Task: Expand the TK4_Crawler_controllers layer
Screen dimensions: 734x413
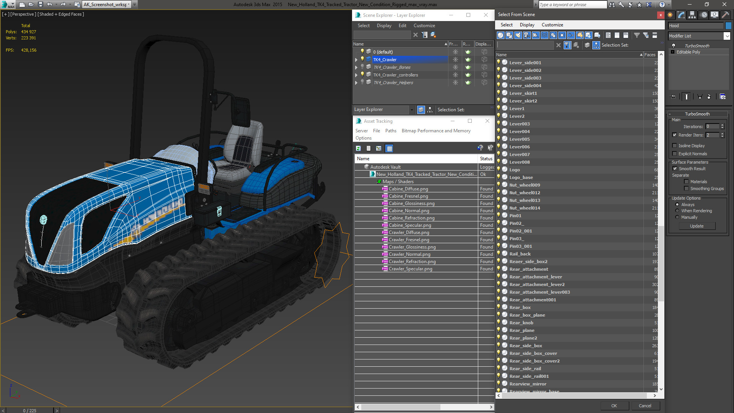Action: (356, 75)
